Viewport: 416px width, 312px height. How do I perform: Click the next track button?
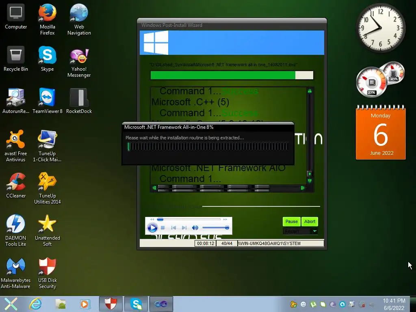(184, 227)
